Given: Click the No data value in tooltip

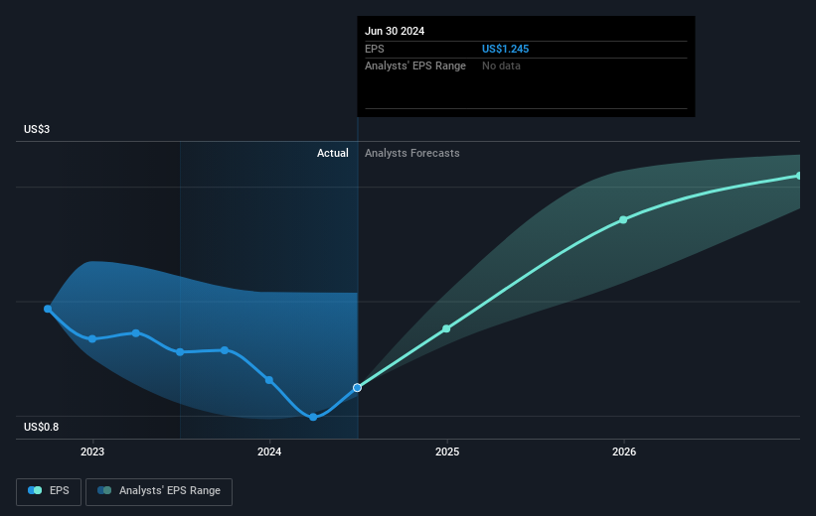Looking at the screenshot, I should (x=501, y=66).
